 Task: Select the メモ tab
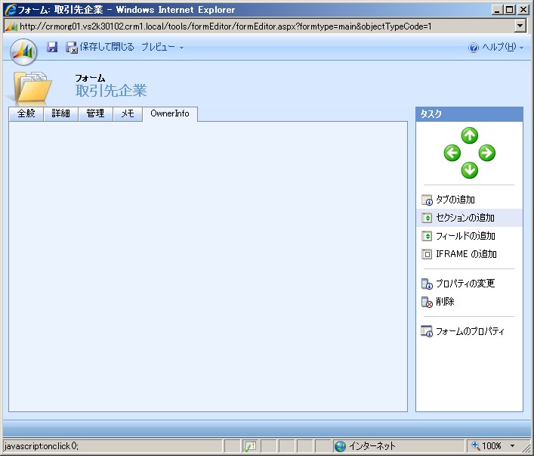(x=128, y=114)
